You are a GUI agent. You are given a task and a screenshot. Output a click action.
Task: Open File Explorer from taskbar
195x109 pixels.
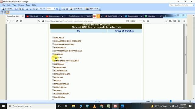point(73,106)
